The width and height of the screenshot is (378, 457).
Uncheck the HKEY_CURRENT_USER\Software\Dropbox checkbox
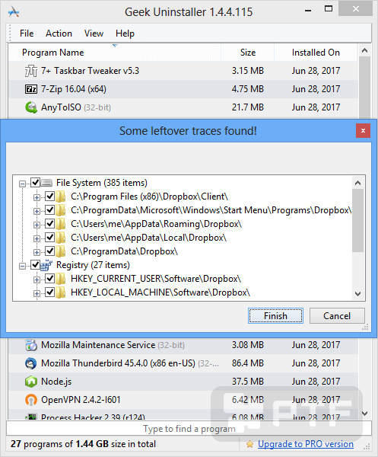pos(49,279)
